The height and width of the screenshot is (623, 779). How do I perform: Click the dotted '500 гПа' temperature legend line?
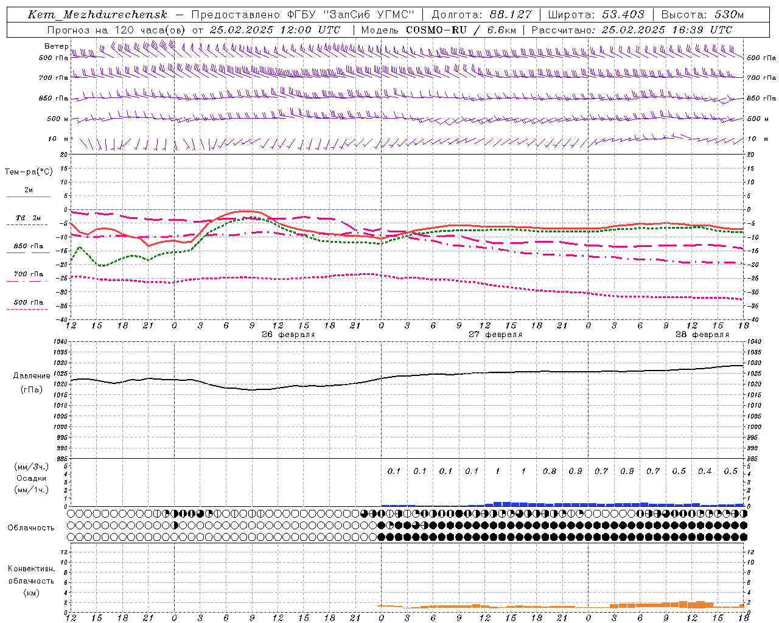point(27,309)
